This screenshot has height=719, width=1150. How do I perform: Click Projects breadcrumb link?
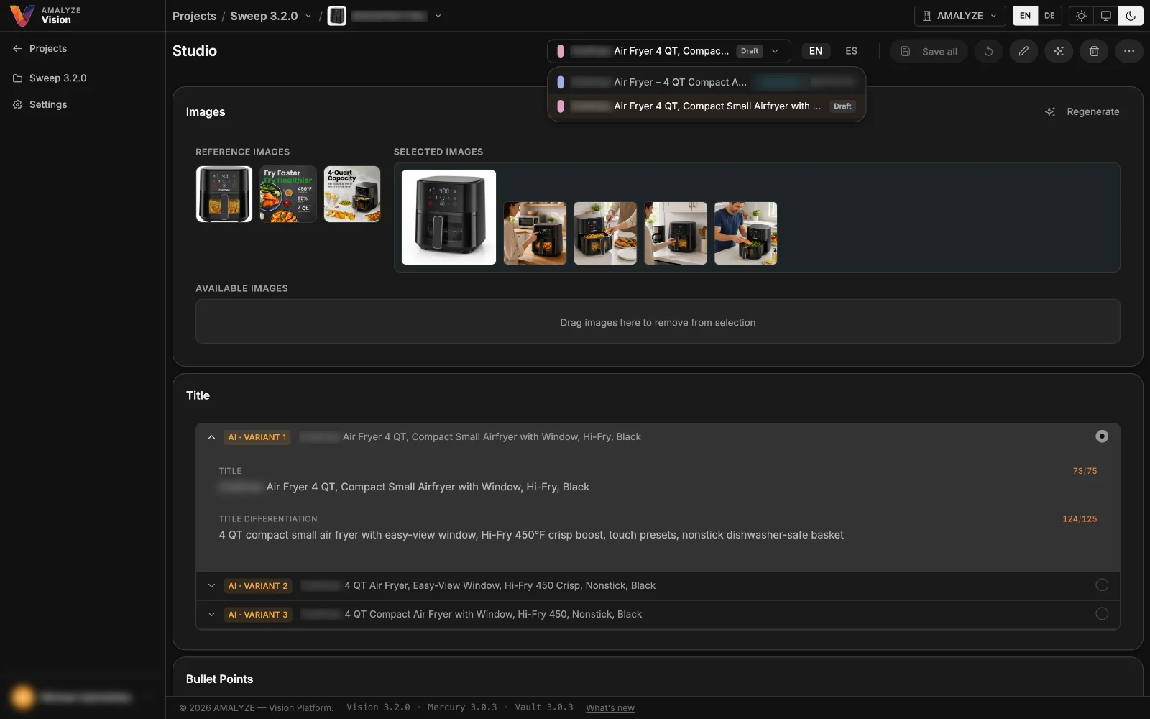click(x=194, y=16)
